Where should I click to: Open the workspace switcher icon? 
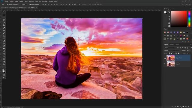[186, 4]
